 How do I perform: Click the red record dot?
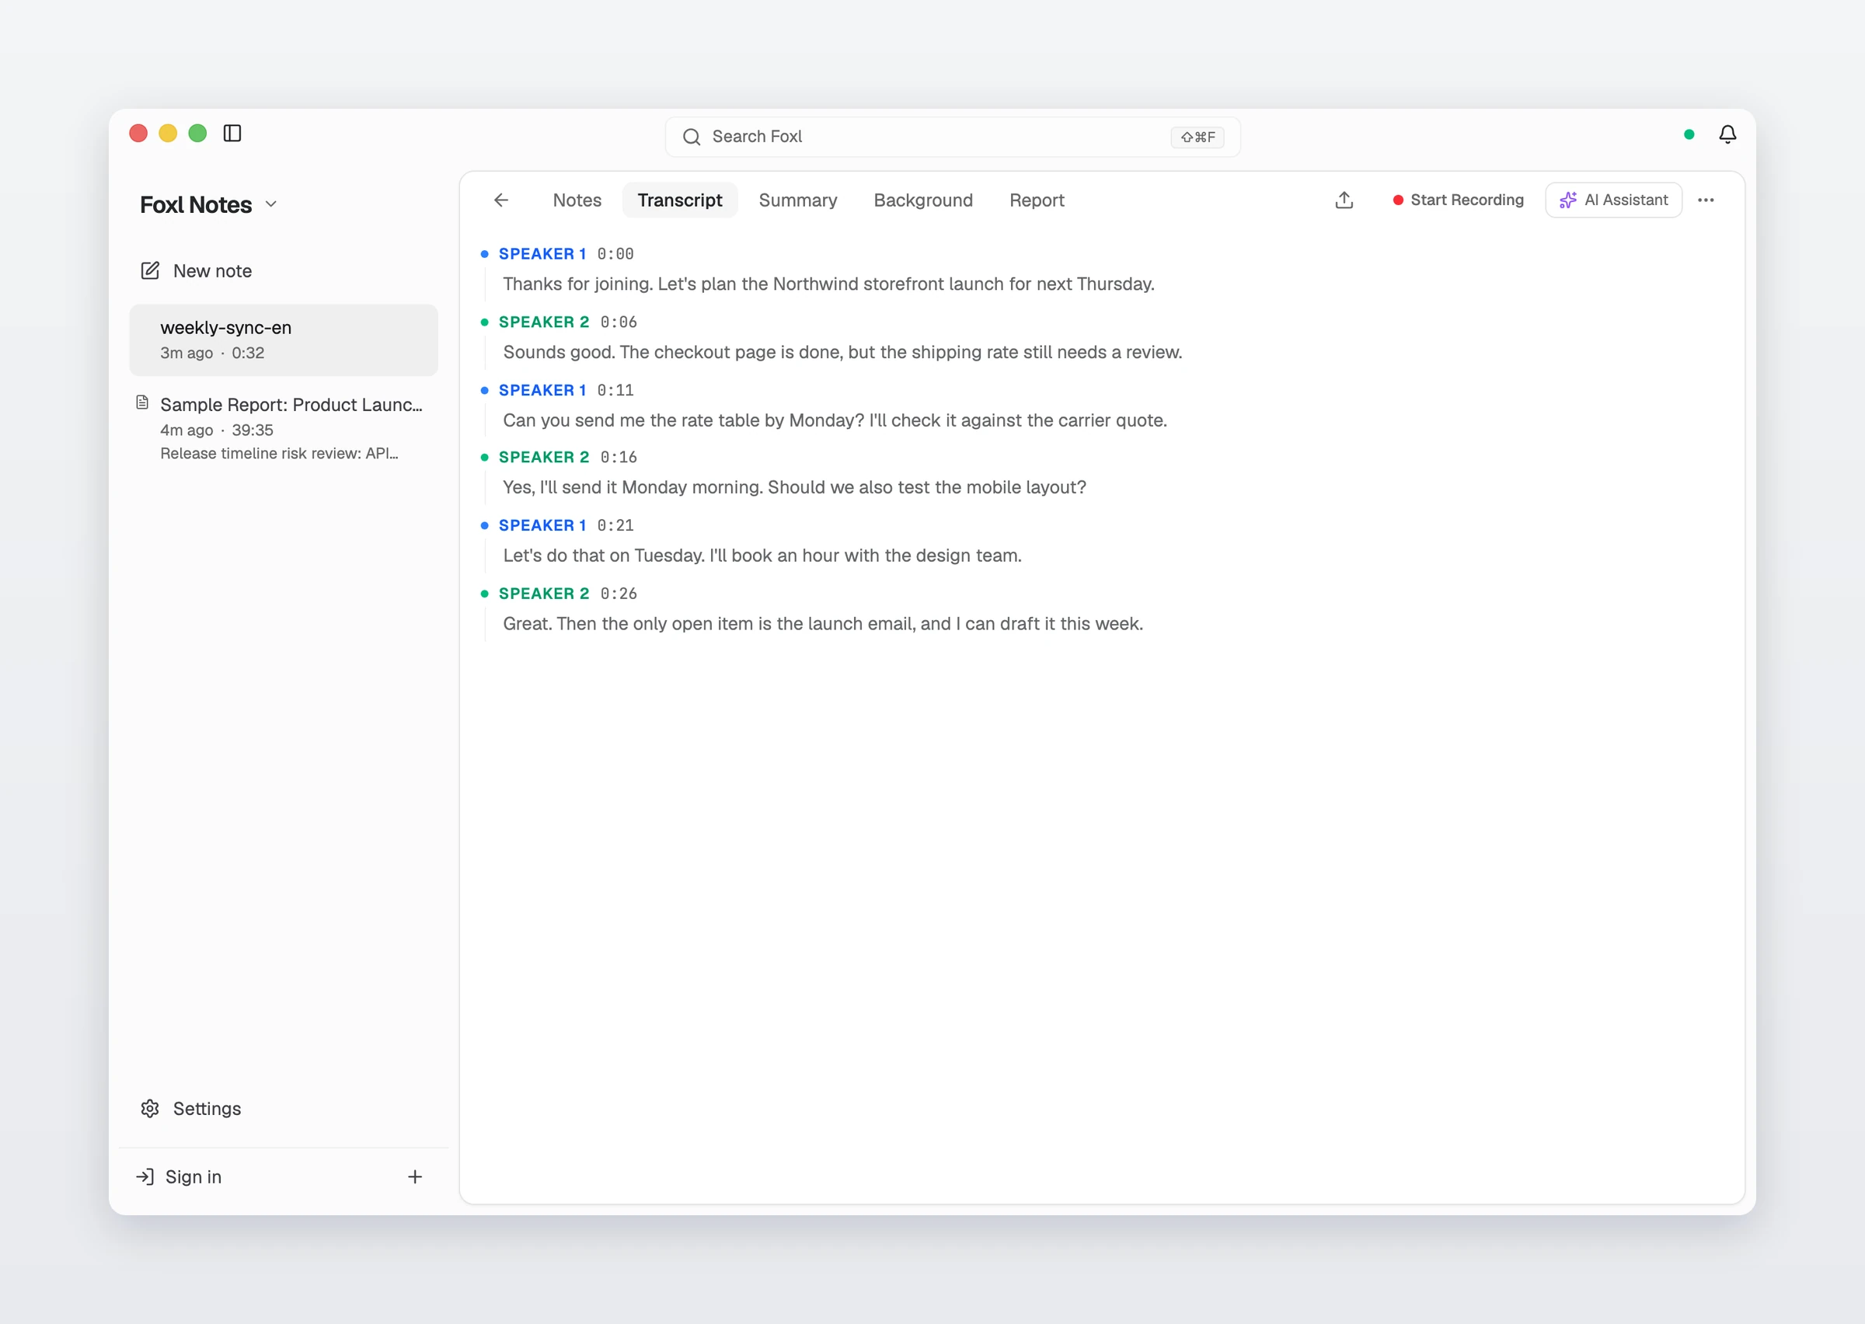click(1398, 200)
